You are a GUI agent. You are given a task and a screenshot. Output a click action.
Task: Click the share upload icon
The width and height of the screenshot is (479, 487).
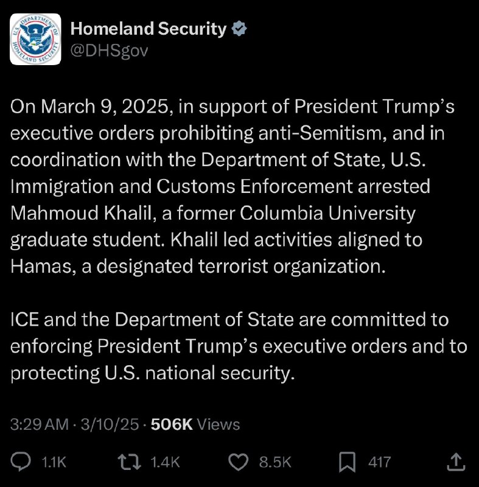point(455,462)
